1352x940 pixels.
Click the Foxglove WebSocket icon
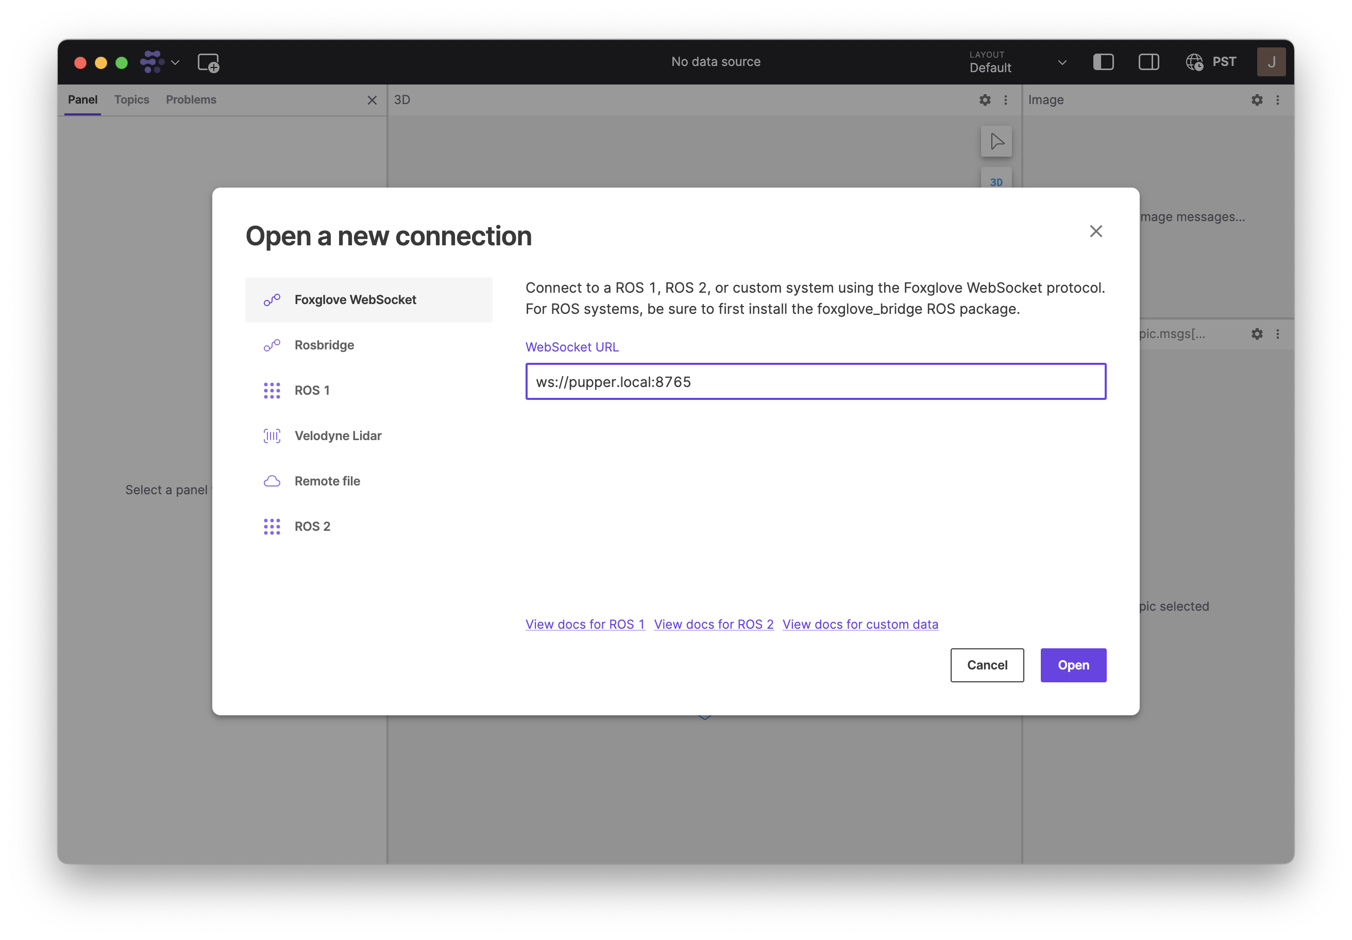272,300
